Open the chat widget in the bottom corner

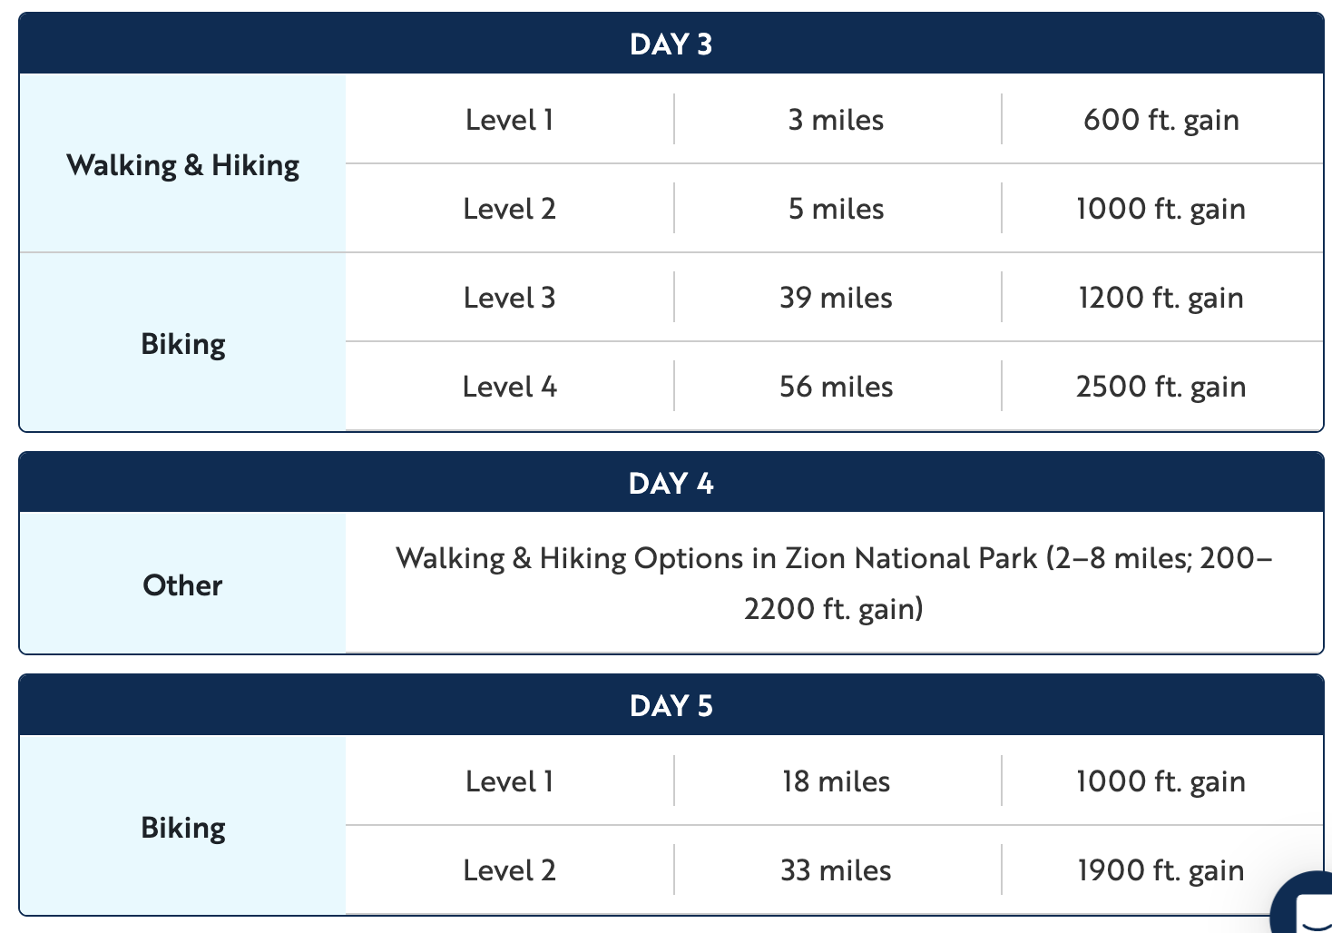pos(1308,908)
